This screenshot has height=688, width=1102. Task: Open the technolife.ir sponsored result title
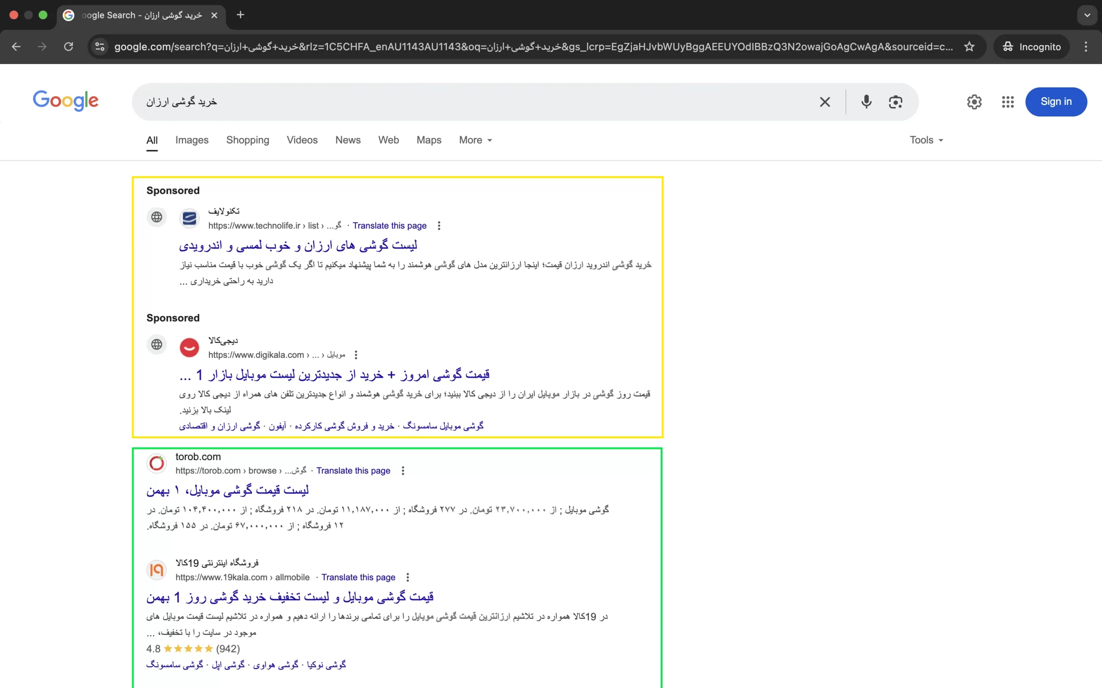tap(298, 246)
